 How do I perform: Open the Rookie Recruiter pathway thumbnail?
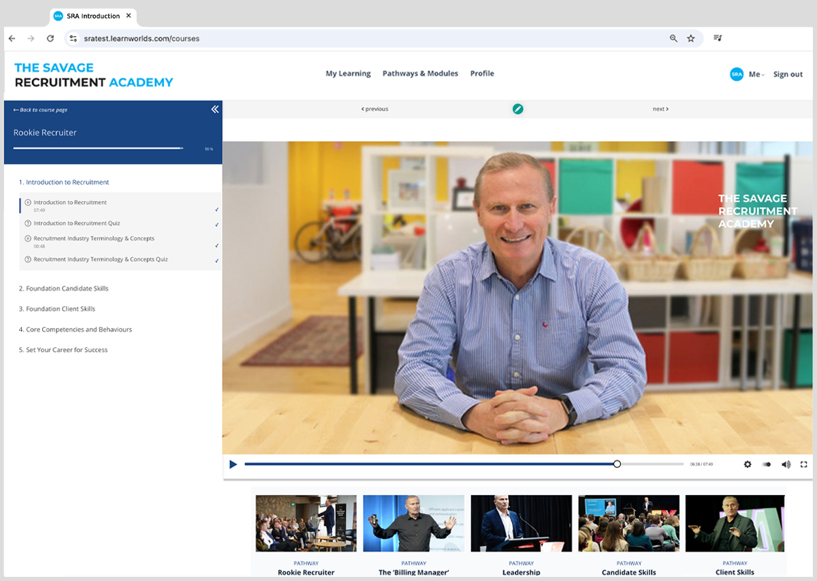click(306, 523)
